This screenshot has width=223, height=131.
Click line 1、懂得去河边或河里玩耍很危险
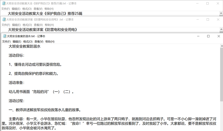tap(35, 64)
